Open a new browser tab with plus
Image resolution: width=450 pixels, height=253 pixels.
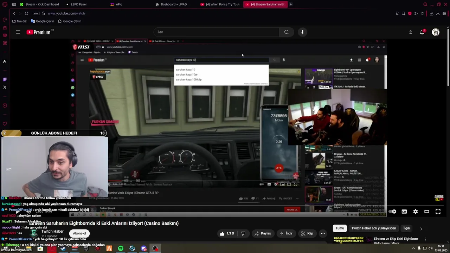click(x=291, y=4)
